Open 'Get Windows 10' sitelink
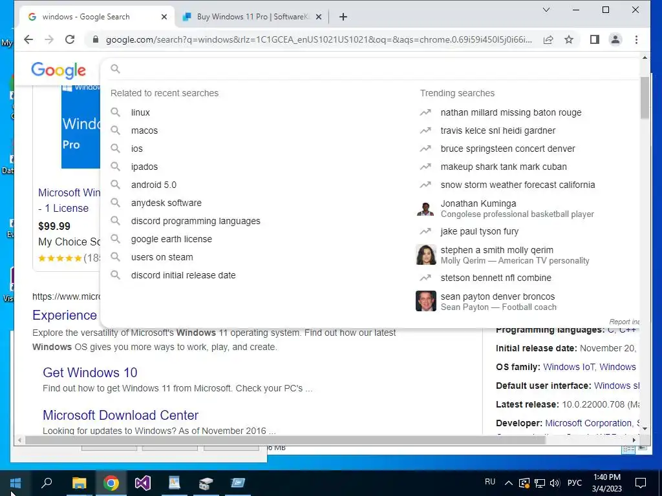Screen dimensions: 662x496 point(90,373)
